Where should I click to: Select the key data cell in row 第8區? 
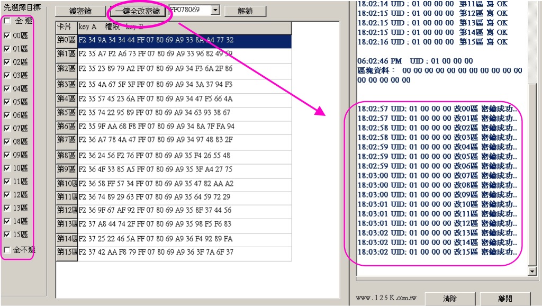(x=184, y=156)
